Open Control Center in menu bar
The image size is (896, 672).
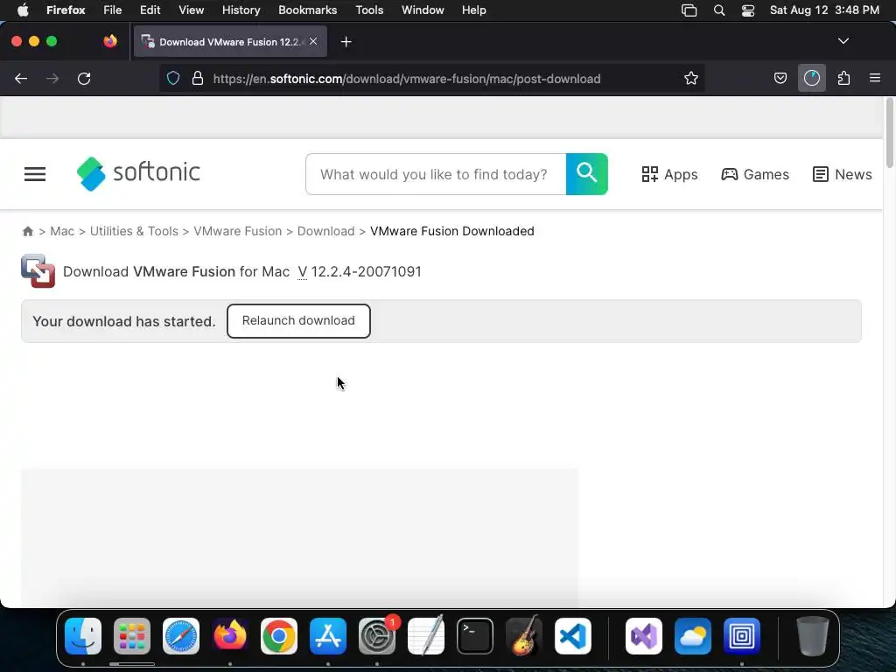[x=747, y=10]
